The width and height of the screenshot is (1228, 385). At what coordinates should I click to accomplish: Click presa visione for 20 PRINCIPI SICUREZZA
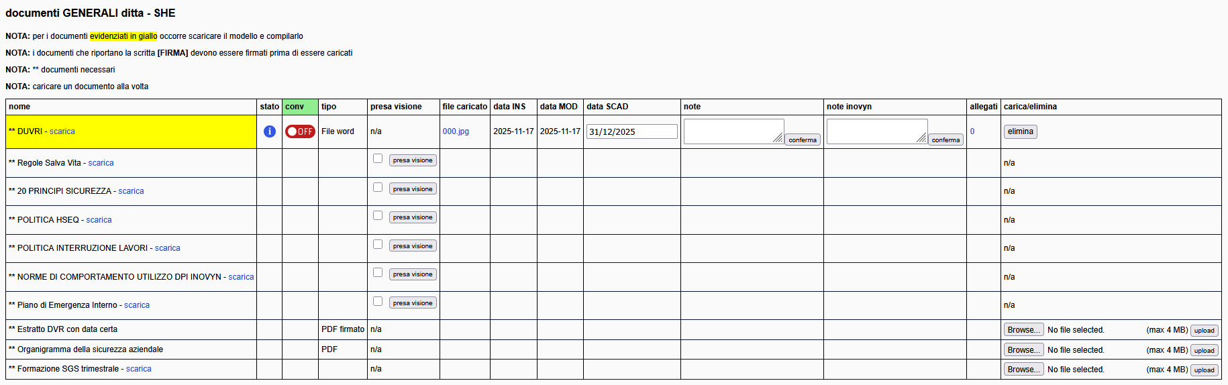(413, 189)
